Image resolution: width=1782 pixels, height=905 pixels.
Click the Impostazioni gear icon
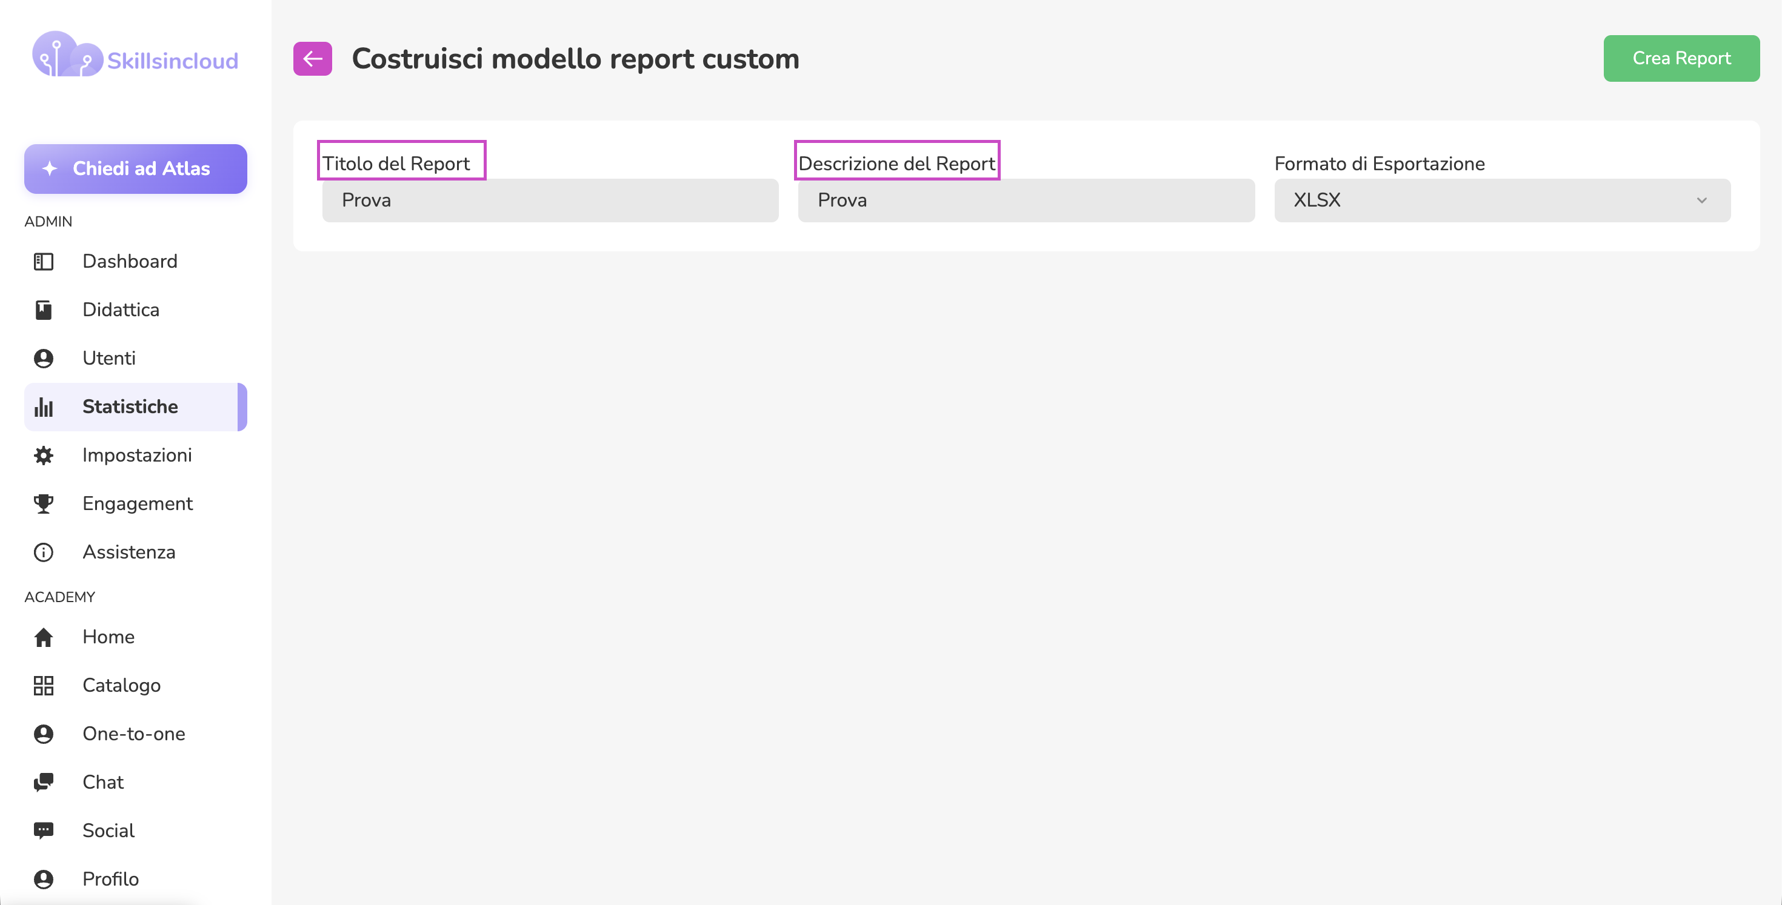click(x=44, y=455)
